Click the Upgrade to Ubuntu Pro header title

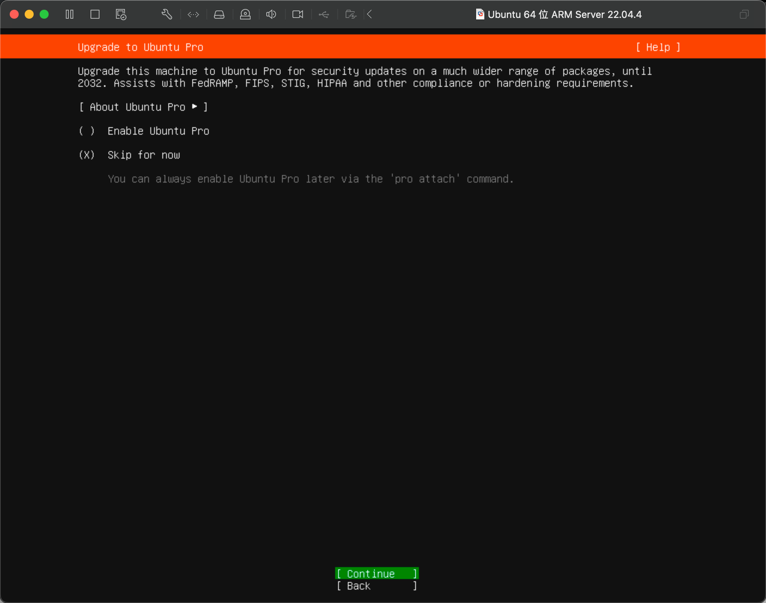click(x=141, y=47)
